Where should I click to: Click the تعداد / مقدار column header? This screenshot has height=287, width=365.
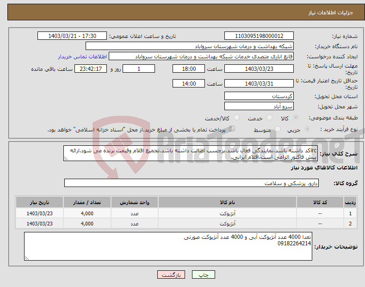87,202
